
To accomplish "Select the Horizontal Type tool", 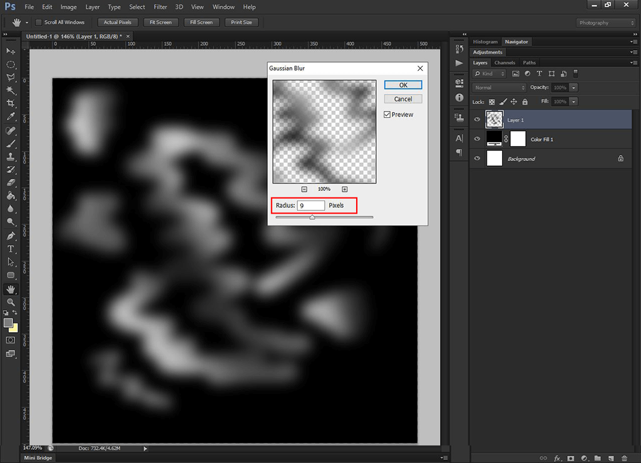I will coord(11,249).
